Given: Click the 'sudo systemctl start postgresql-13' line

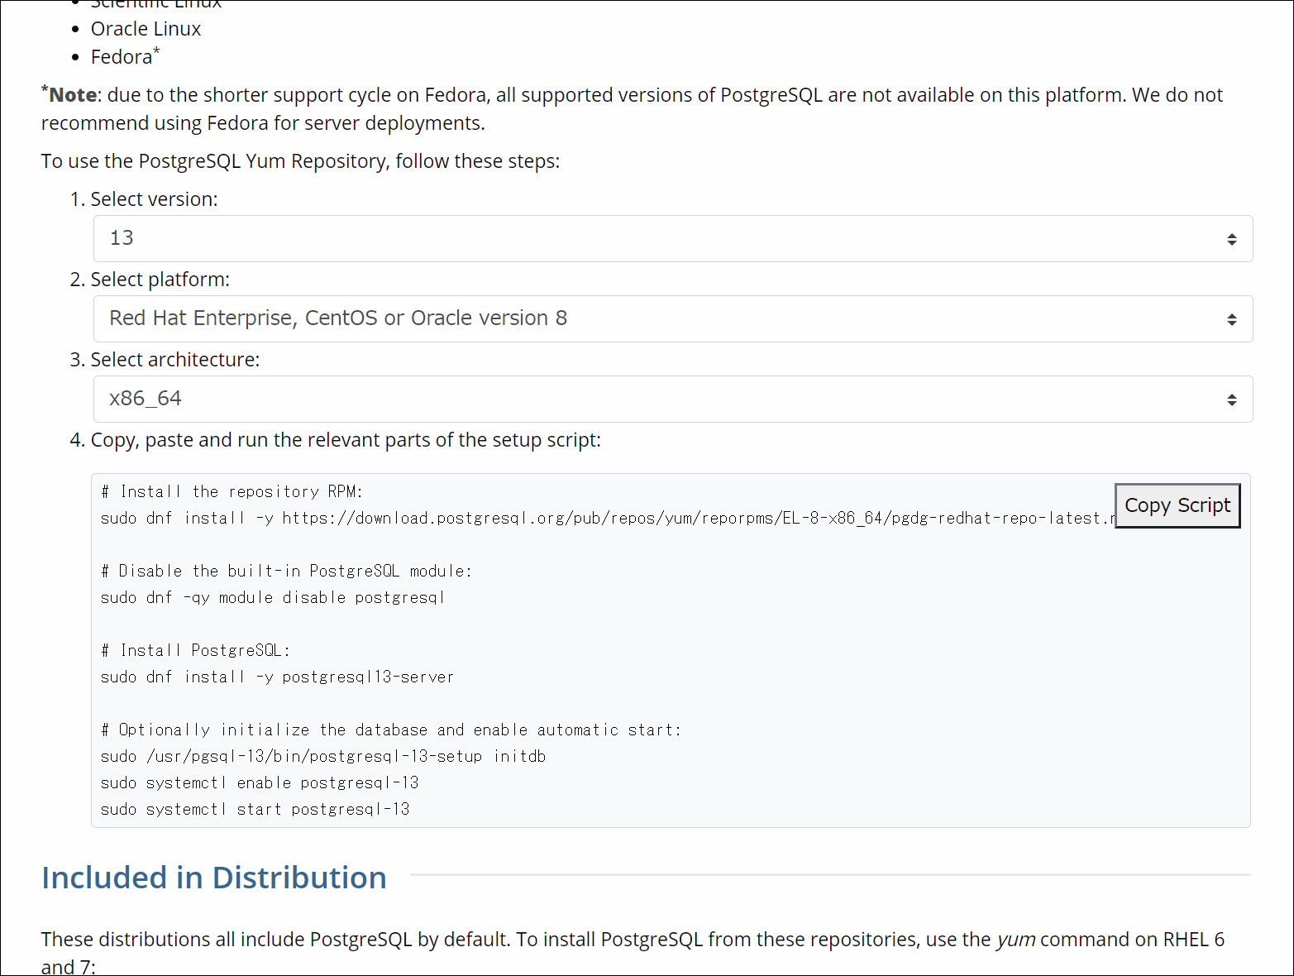Looking at the screenshot, I should [x=255, y=809].
